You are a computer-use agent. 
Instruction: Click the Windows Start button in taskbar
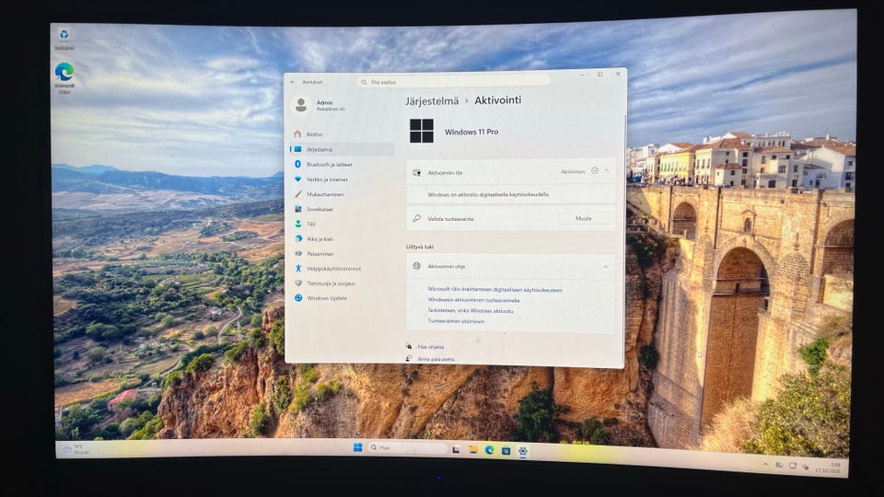(357, 447)
